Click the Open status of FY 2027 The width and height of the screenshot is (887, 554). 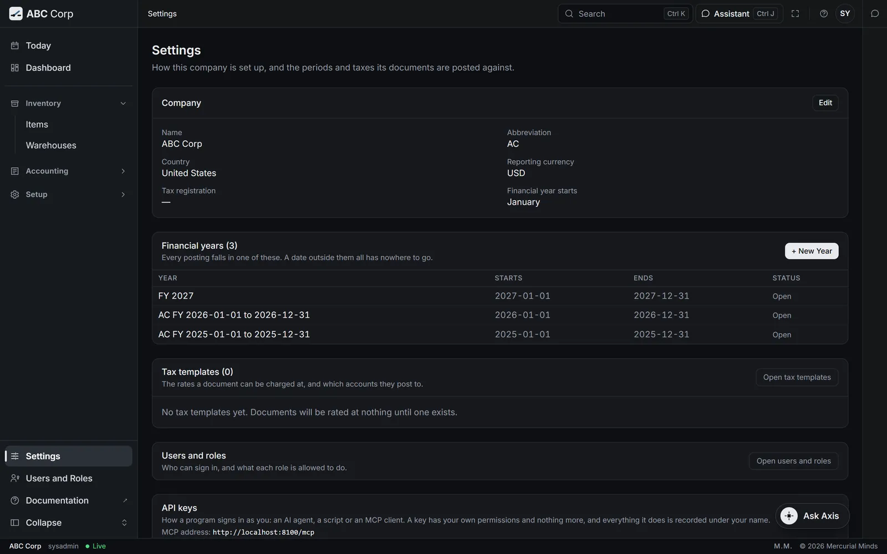[x=782, y=296]
